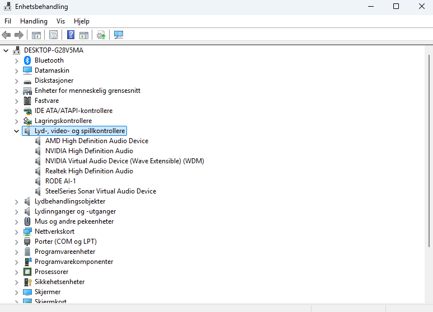Click the IDE ATA/ATAPI-kontrollere icon
The image size is (433, 312).
[27, 111]
